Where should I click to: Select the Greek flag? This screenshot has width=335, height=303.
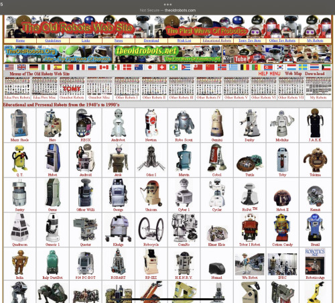233,67
